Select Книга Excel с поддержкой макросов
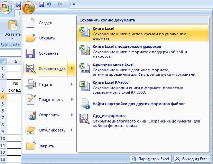213x164 pixels. click(127, 46)
